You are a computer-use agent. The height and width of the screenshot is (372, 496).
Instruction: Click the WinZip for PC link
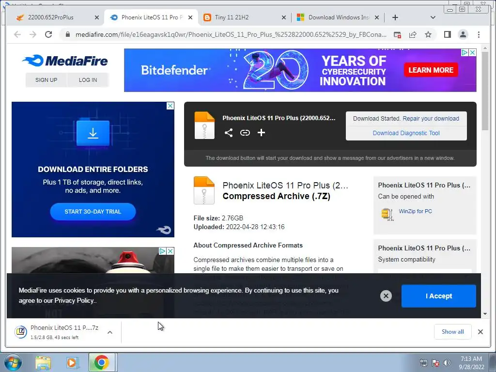(x=415, y=211)
